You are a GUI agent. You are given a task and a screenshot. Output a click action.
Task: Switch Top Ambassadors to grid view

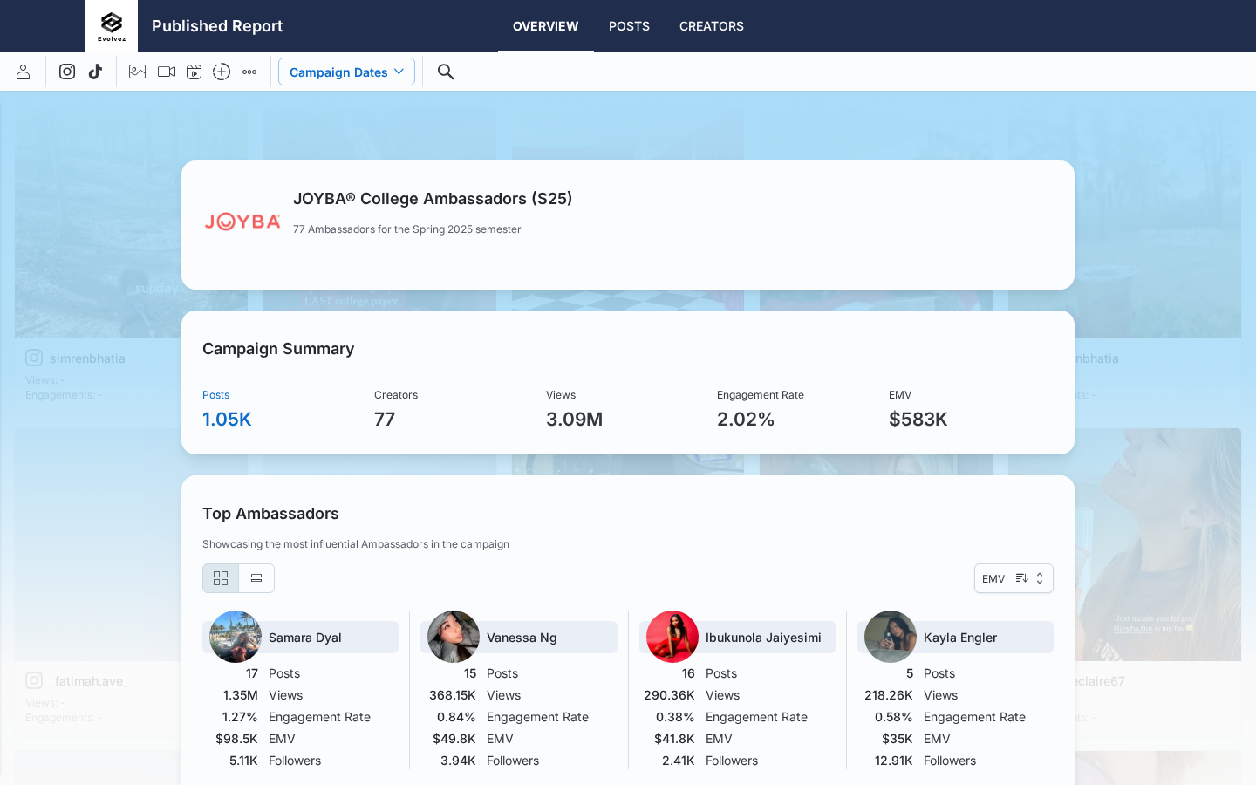coord(221,578)
